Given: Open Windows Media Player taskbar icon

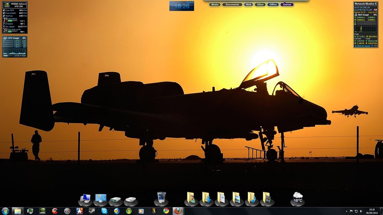Looking at the screenshot, I should pyautogui.click(x=141, y=211).
